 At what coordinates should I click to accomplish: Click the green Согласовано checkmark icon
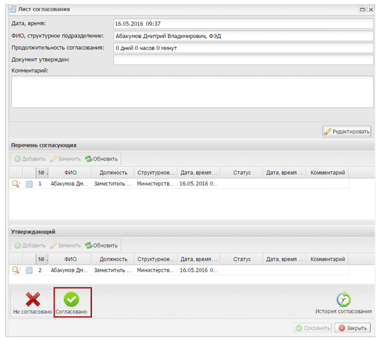(72, 299)
